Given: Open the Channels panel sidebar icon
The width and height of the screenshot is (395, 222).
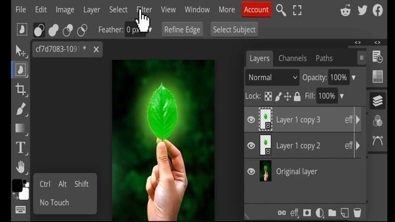Looking at the screenshot, I should tap(377, 121).
